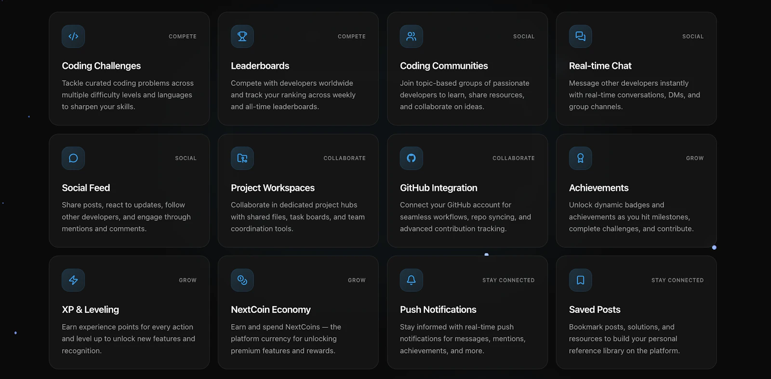Viewport: 771px width, 379px height.
Task: Click the Project Workspaces heading
Action: pyautogui.click(x=273, y=188)
